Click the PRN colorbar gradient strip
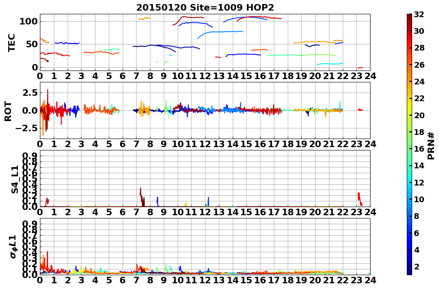The width and height of the screenshot is (439, 289). [x=409, y=144]
